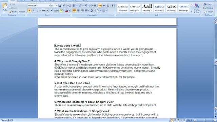Apply superscript formatting
217x122 pixels.
pyautogui.click(x=51, y=11)
